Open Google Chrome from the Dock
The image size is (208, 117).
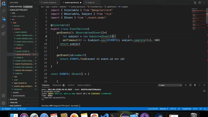94,115
